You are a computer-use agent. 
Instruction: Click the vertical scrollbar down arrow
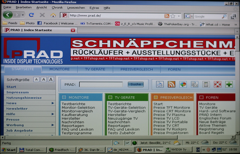237,133
